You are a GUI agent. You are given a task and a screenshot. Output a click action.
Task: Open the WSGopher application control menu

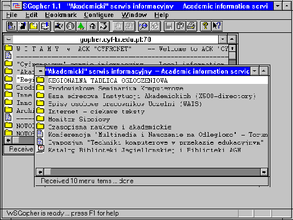(7, 6)
